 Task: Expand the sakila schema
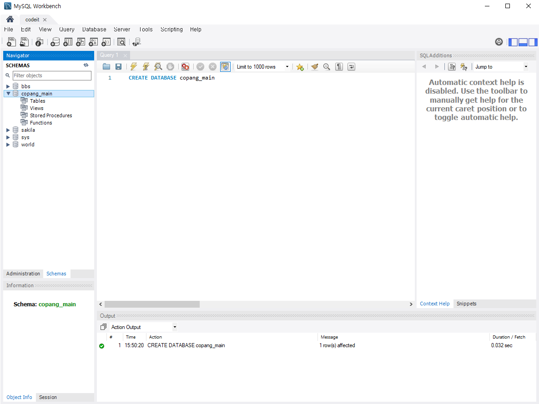(x=8, y=130)
